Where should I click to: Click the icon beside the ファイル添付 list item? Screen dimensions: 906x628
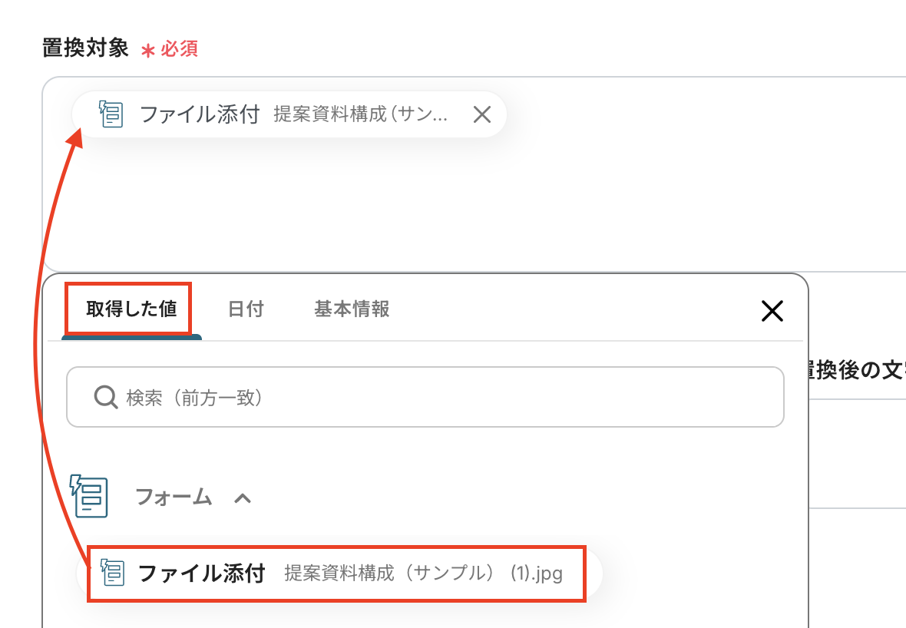(113, 573)
